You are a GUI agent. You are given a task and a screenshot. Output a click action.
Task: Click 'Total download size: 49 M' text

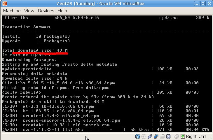tap(35, 50)
